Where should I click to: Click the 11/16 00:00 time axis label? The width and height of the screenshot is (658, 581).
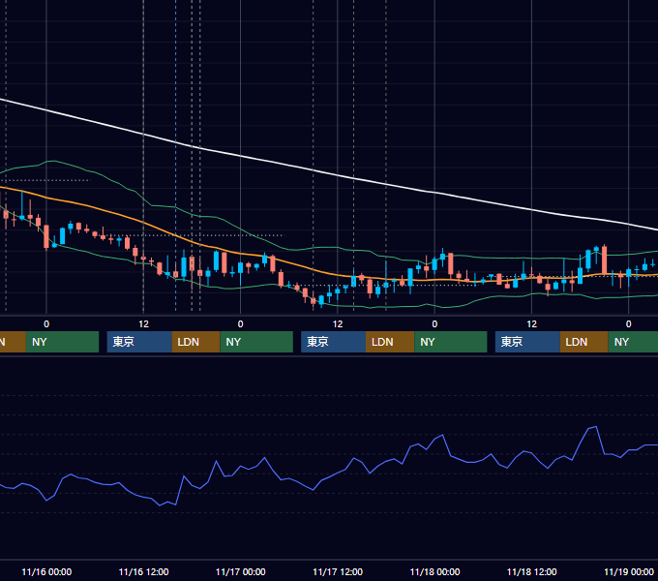[x=46, y=571]
